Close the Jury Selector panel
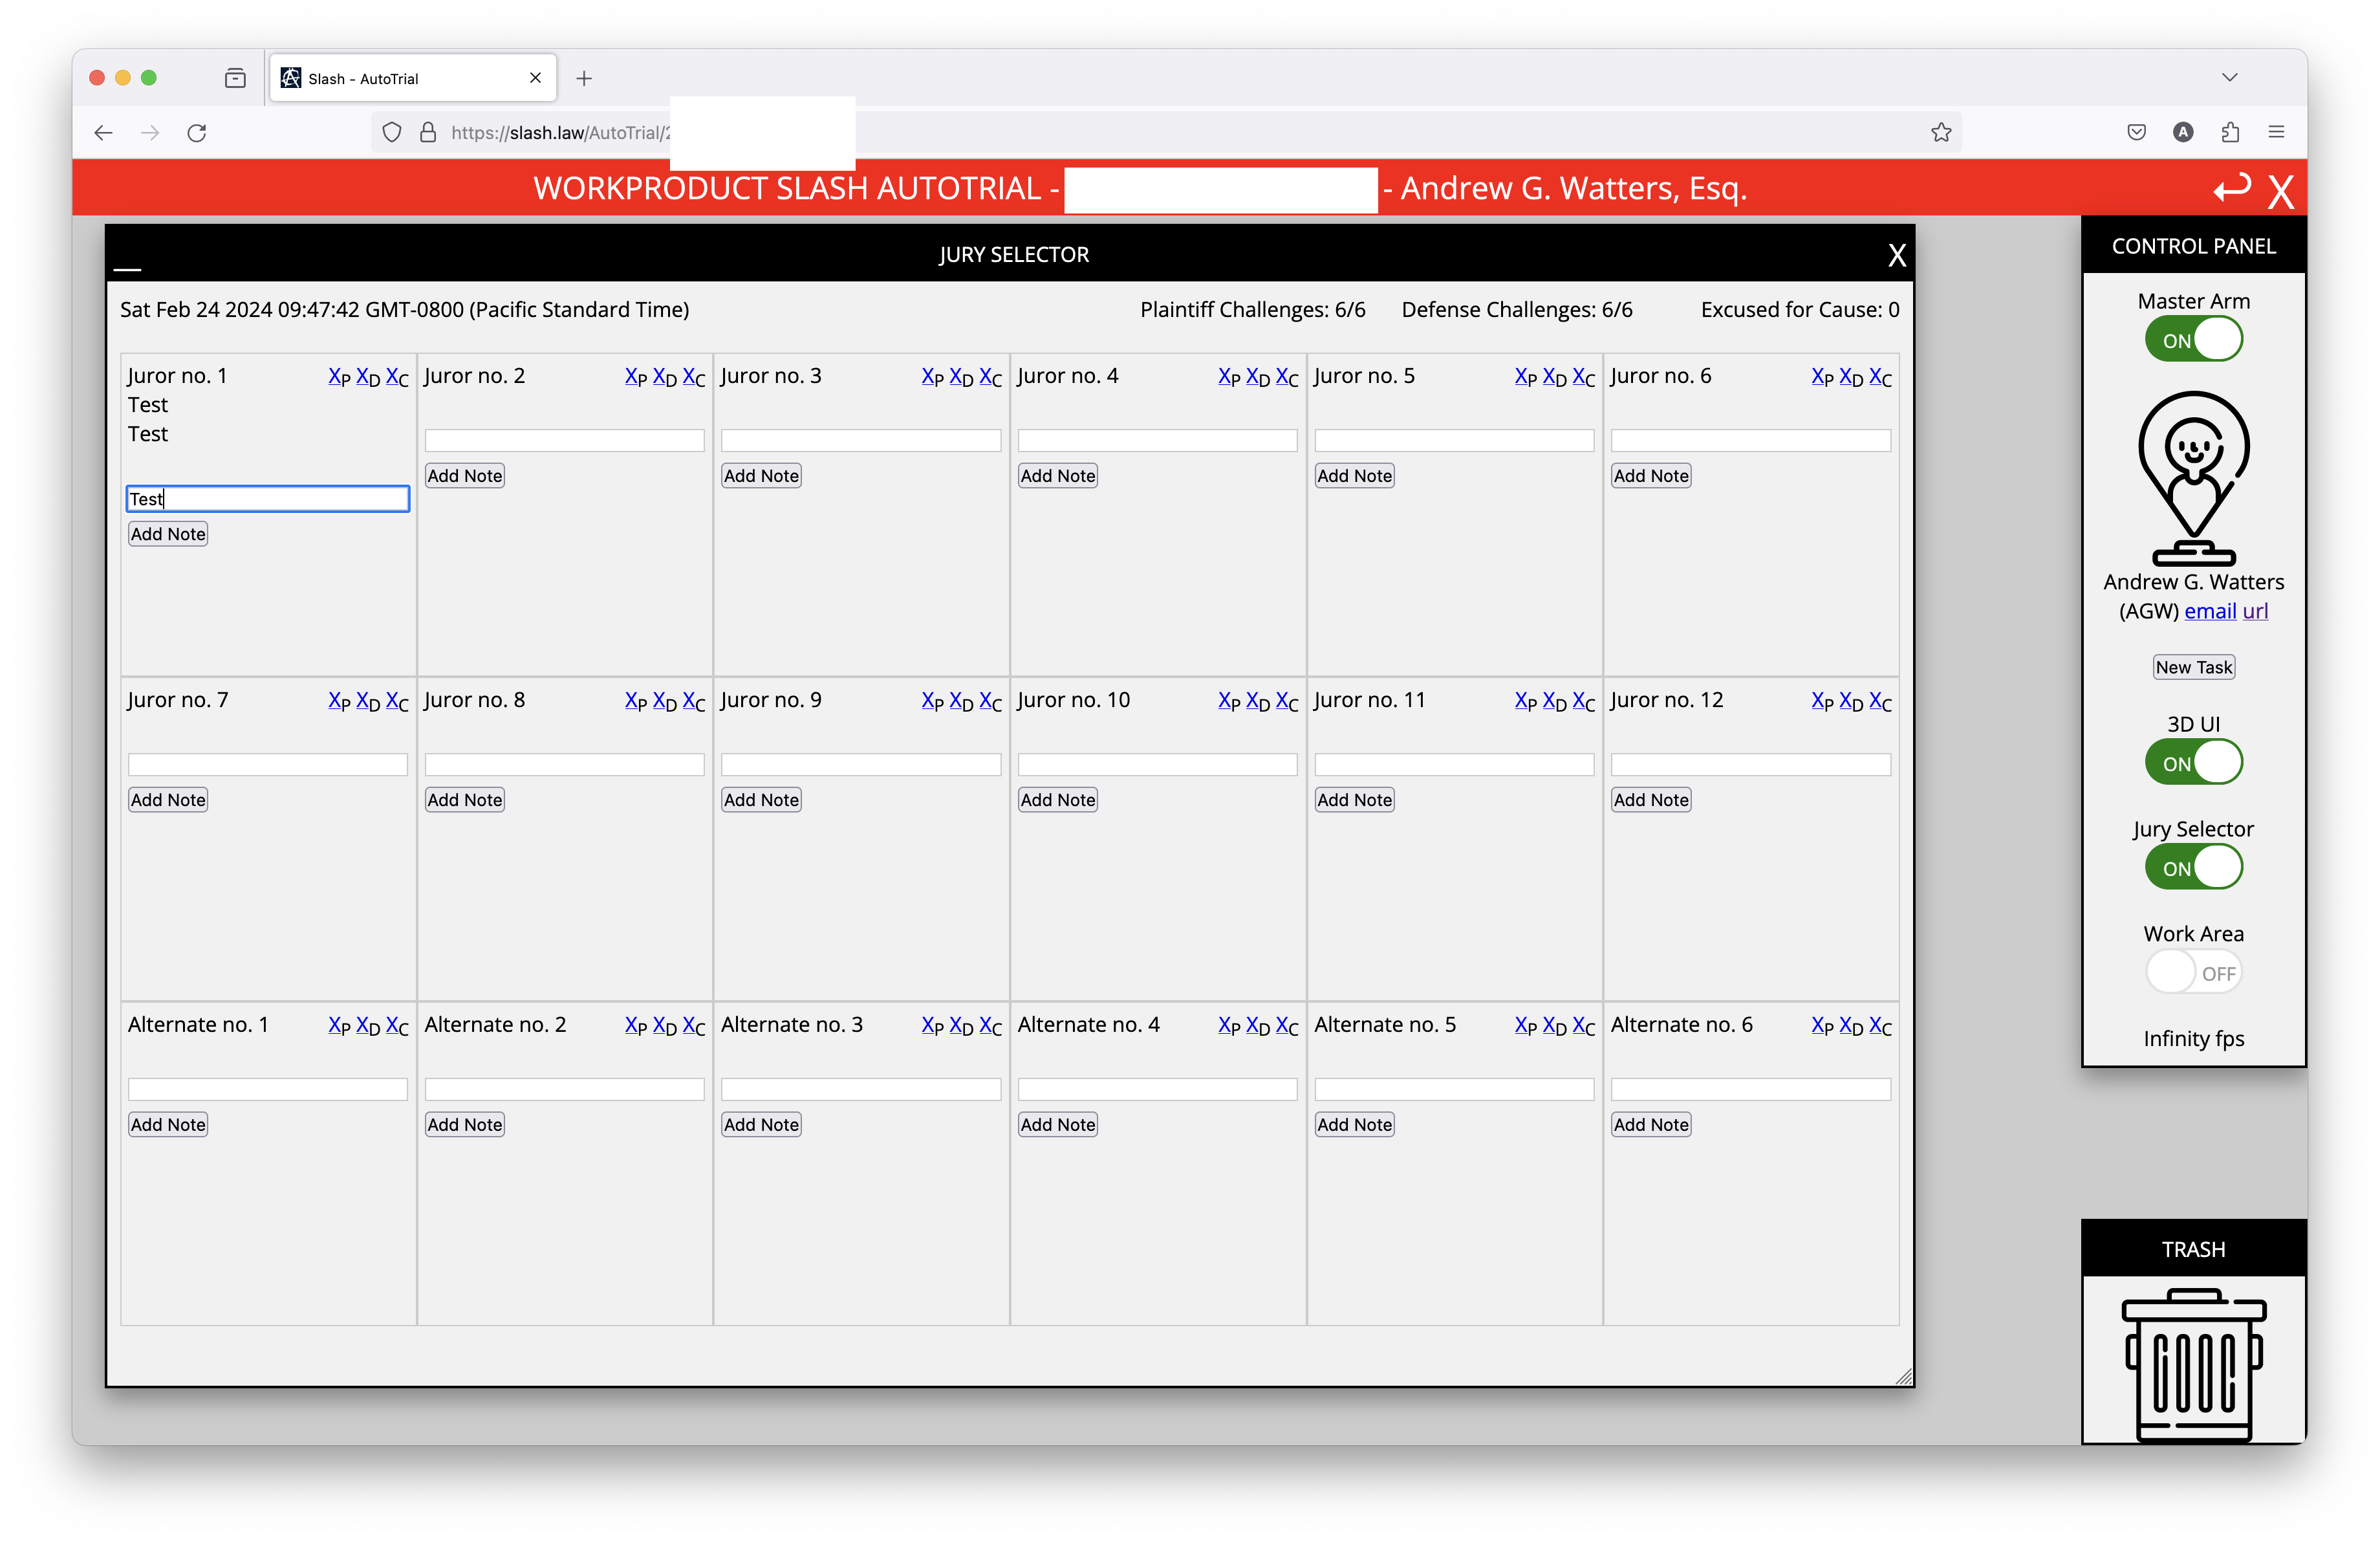Screen dimensions: 2380x1541 point(1896,255)
